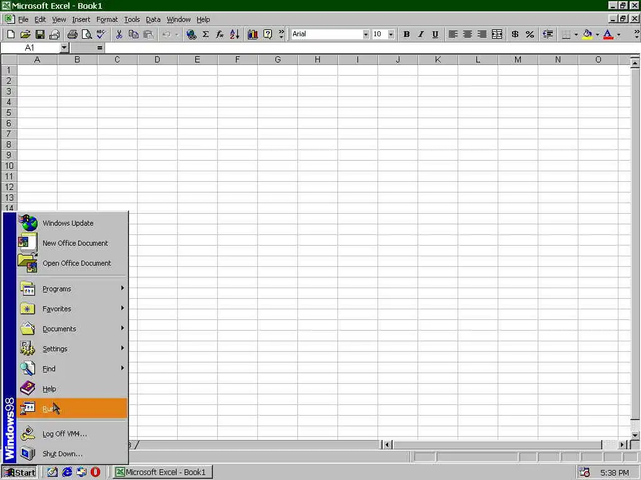This screenshot has width=641, height=480.
Task: Apply the yellow Fill Color bucket
Action: pyautogui.click(x=587, y=34)
